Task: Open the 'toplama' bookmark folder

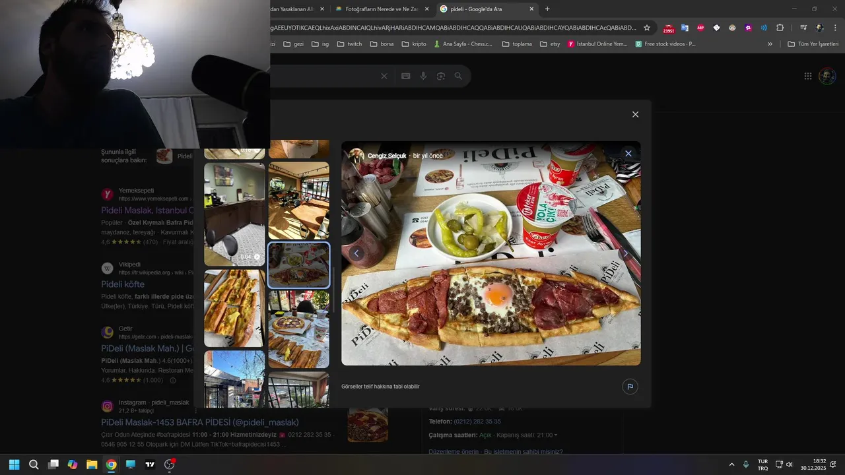Action: pos(517,44)
